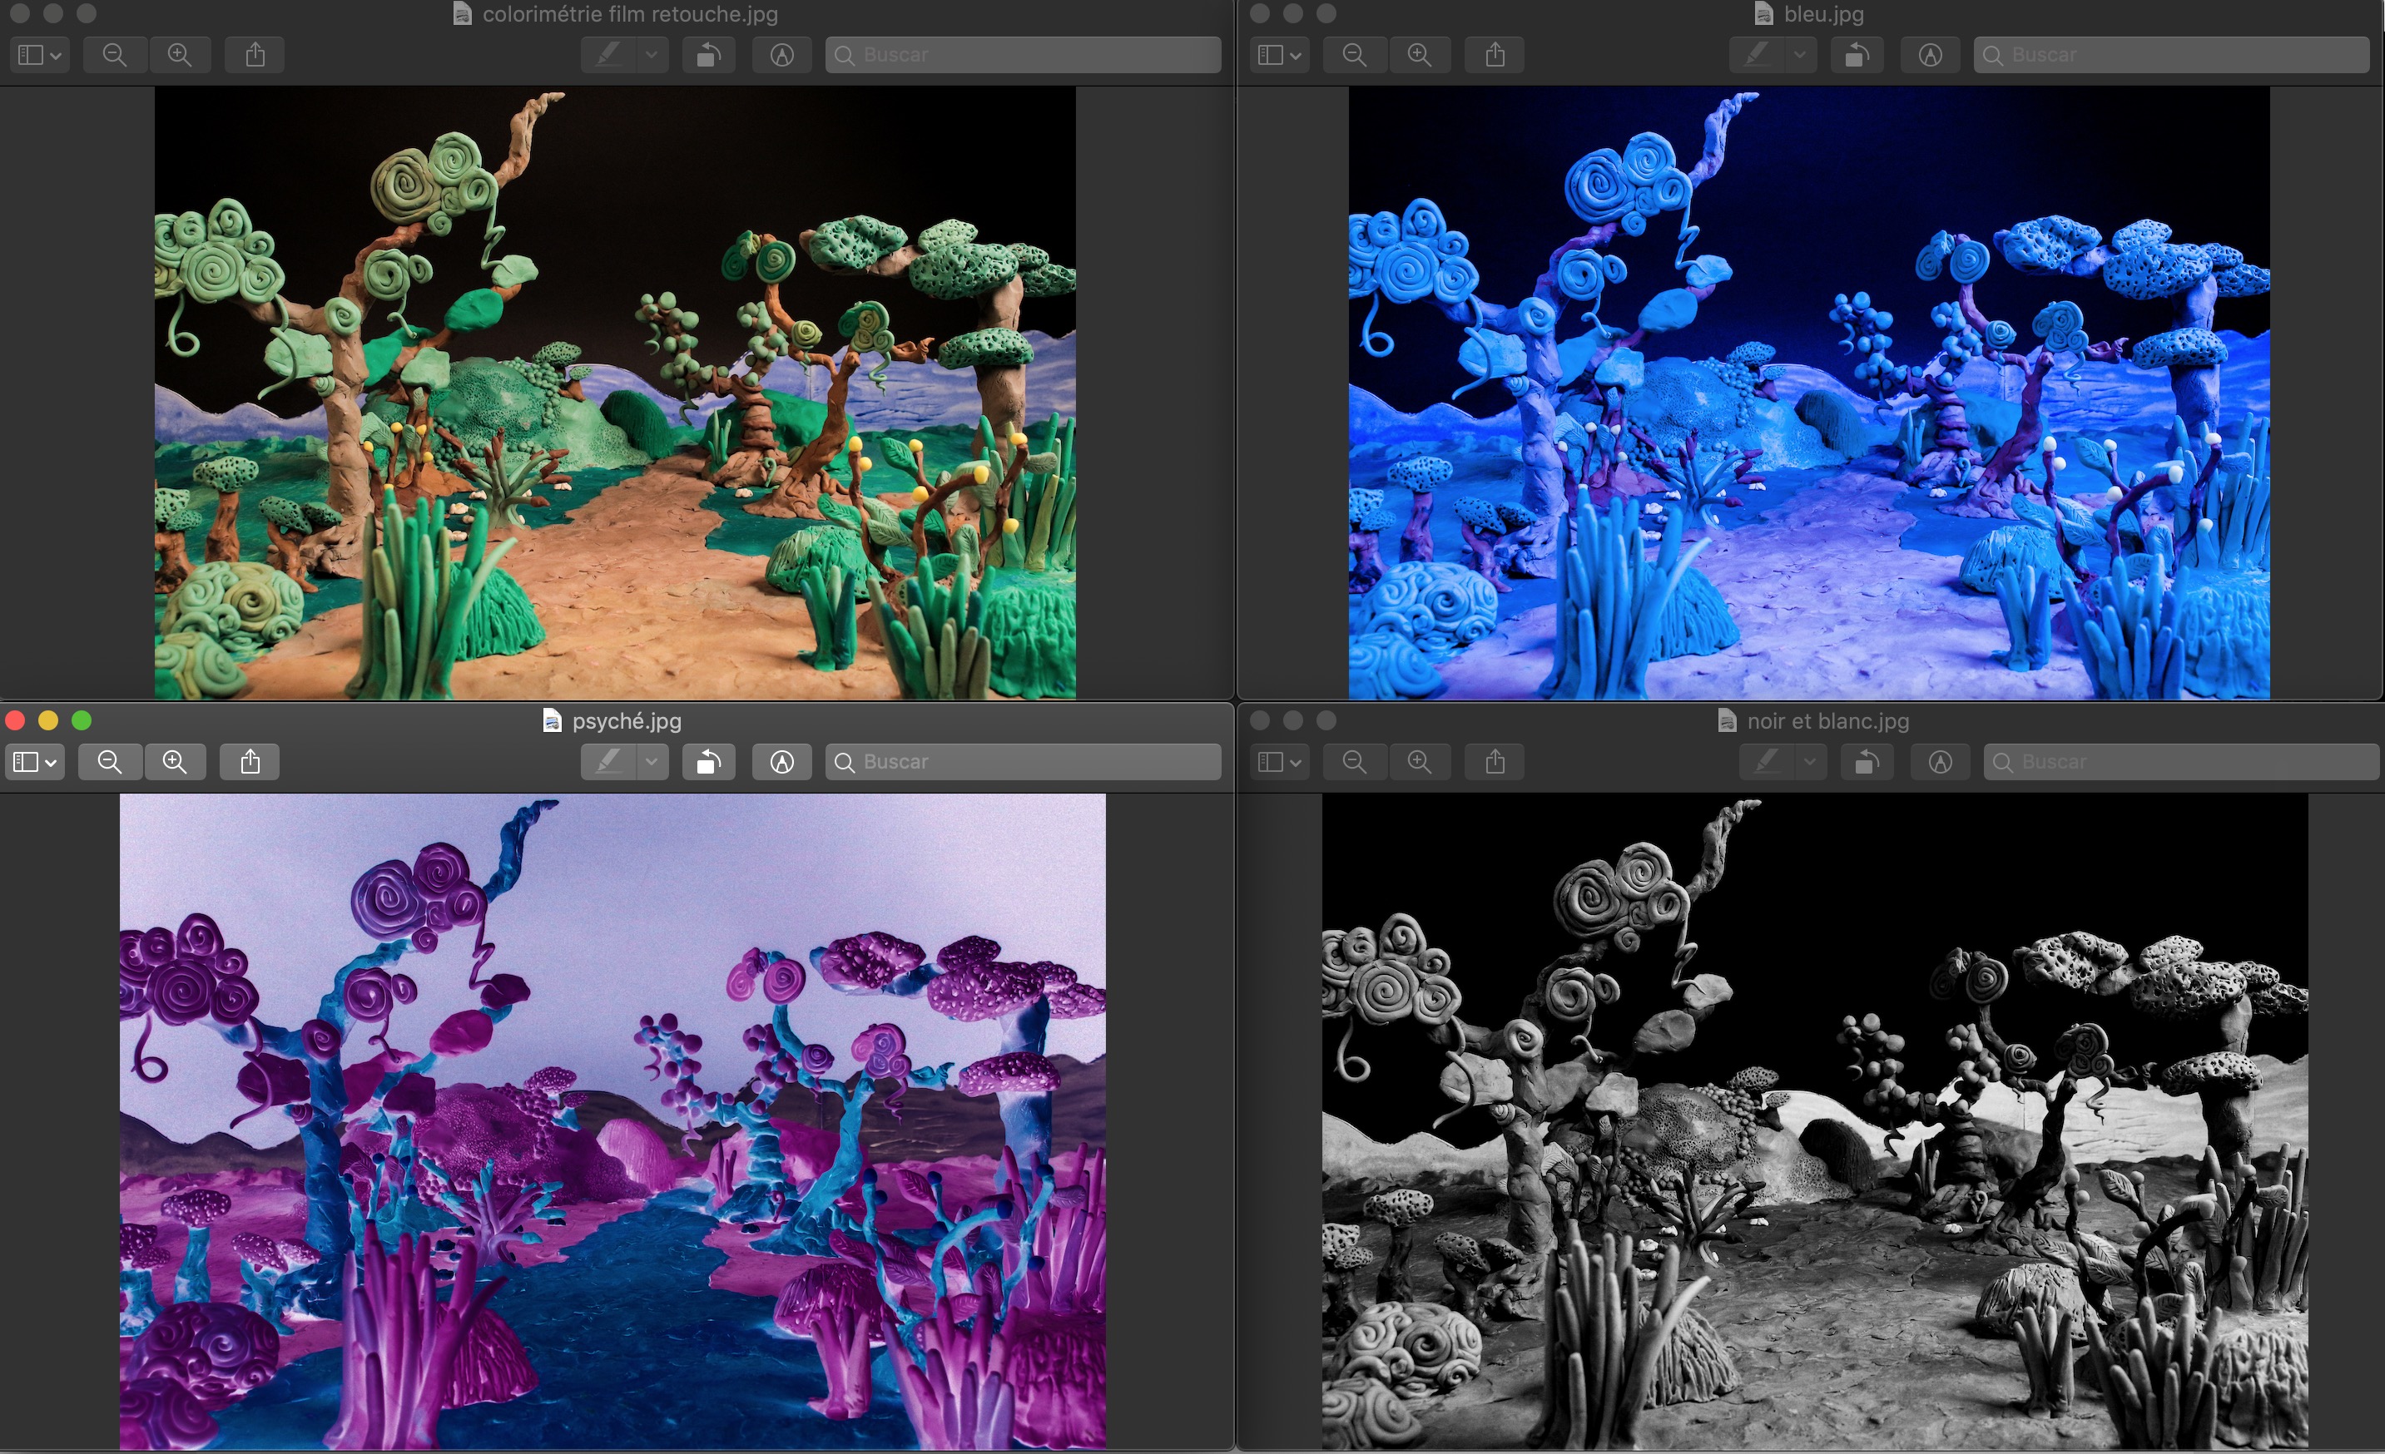Zoom in on the psyché.jpg image
The height and width of the screenshot is (1454, 2385).
click(176, 762)
